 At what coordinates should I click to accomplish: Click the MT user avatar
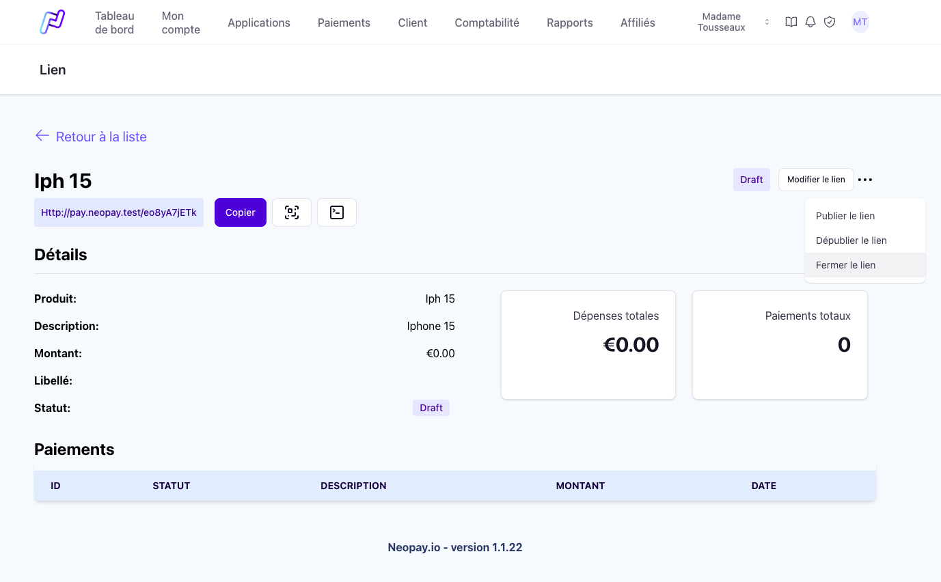pyautogui.click(x=860, y=22)
